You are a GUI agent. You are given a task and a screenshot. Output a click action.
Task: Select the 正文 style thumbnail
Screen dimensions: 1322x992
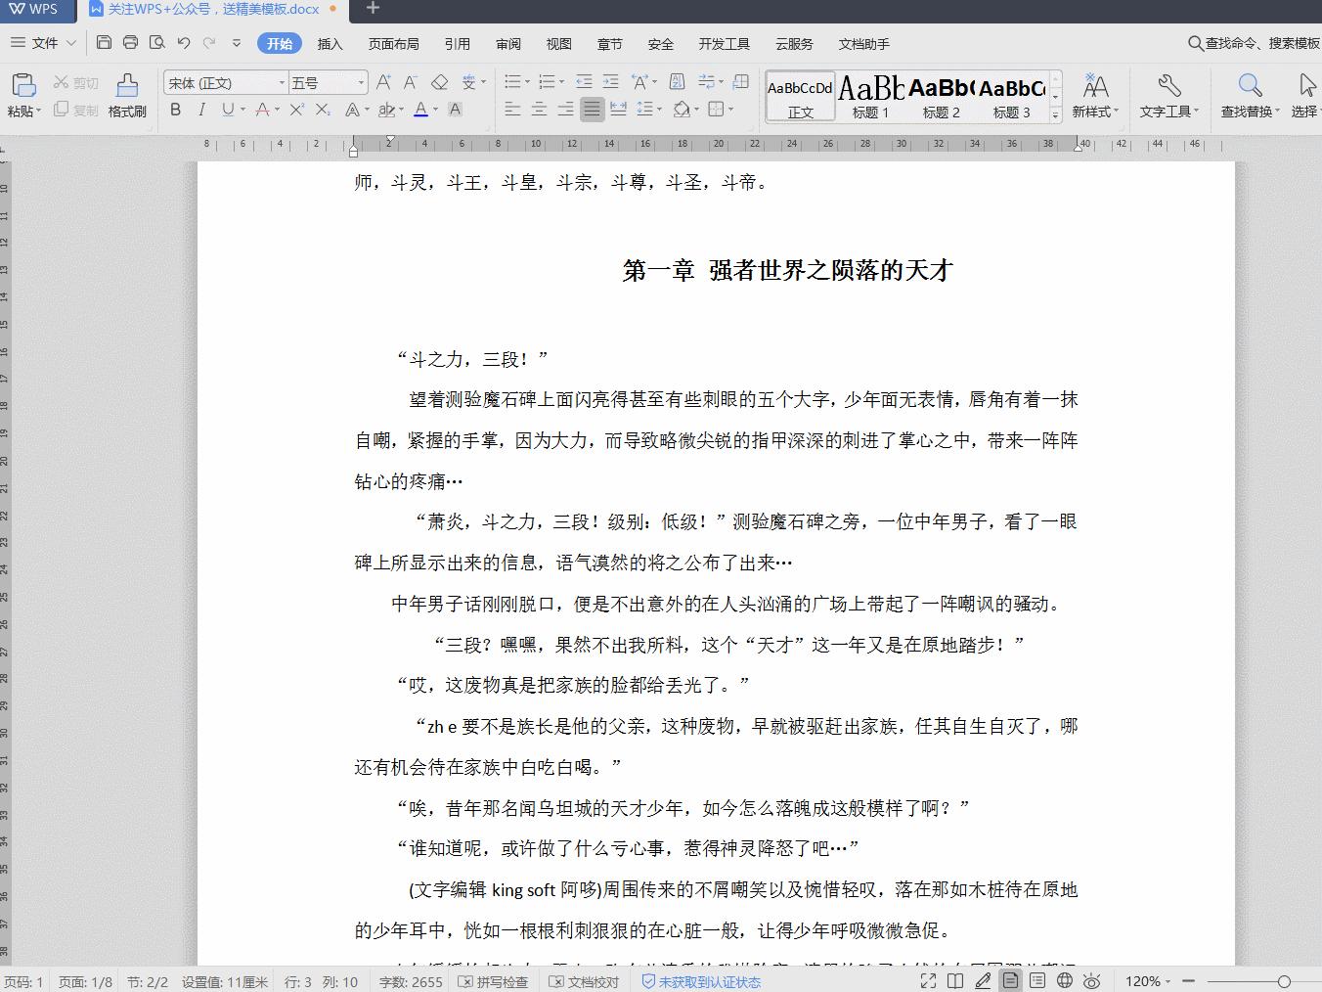click(x=799, y=95)
